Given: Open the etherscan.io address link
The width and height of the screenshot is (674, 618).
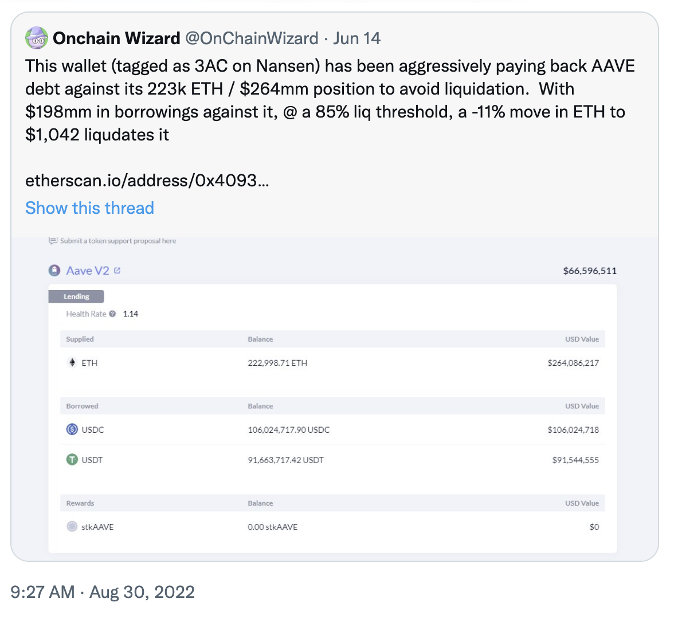Looking at the screenshot, I should click(x=147, y=181).
